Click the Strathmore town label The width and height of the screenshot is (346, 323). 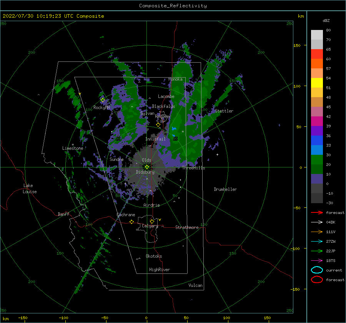(187, 227)
